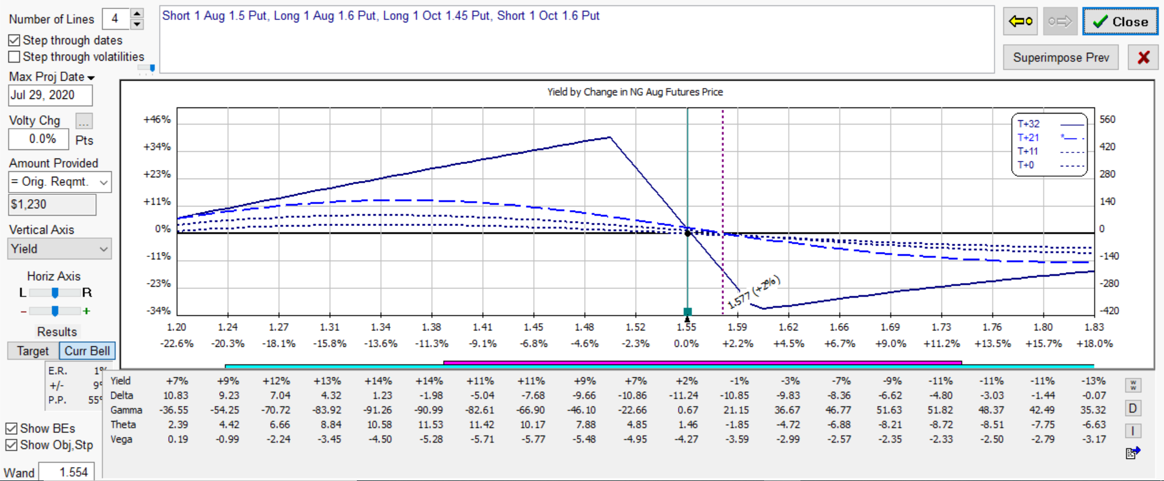Click the P.P. results row
The image size is (1164, 481).
pos(76,400)
